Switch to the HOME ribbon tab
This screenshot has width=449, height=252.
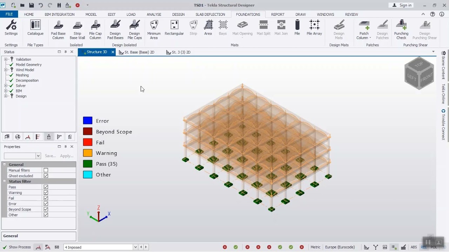coord(29,14)
